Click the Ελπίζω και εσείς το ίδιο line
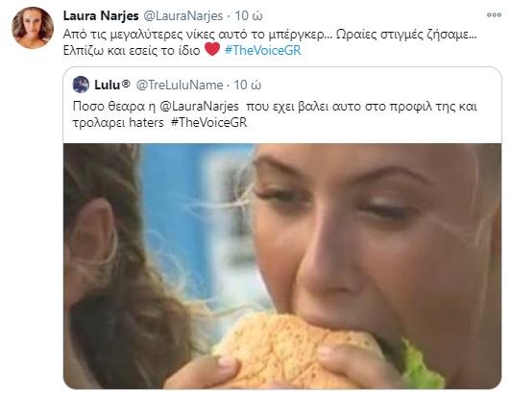The image size is (511, 394). click(132, 50)
